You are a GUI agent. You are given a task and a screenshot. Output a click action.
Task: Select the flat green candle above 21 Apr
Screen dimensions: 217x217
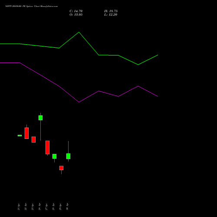20,135
